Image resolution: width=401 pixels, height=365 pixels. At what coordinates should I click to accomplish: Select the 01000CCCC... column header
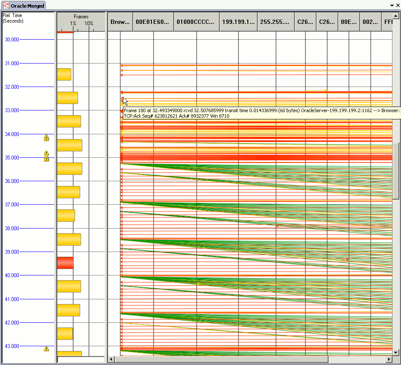click(x=196, y=22)
